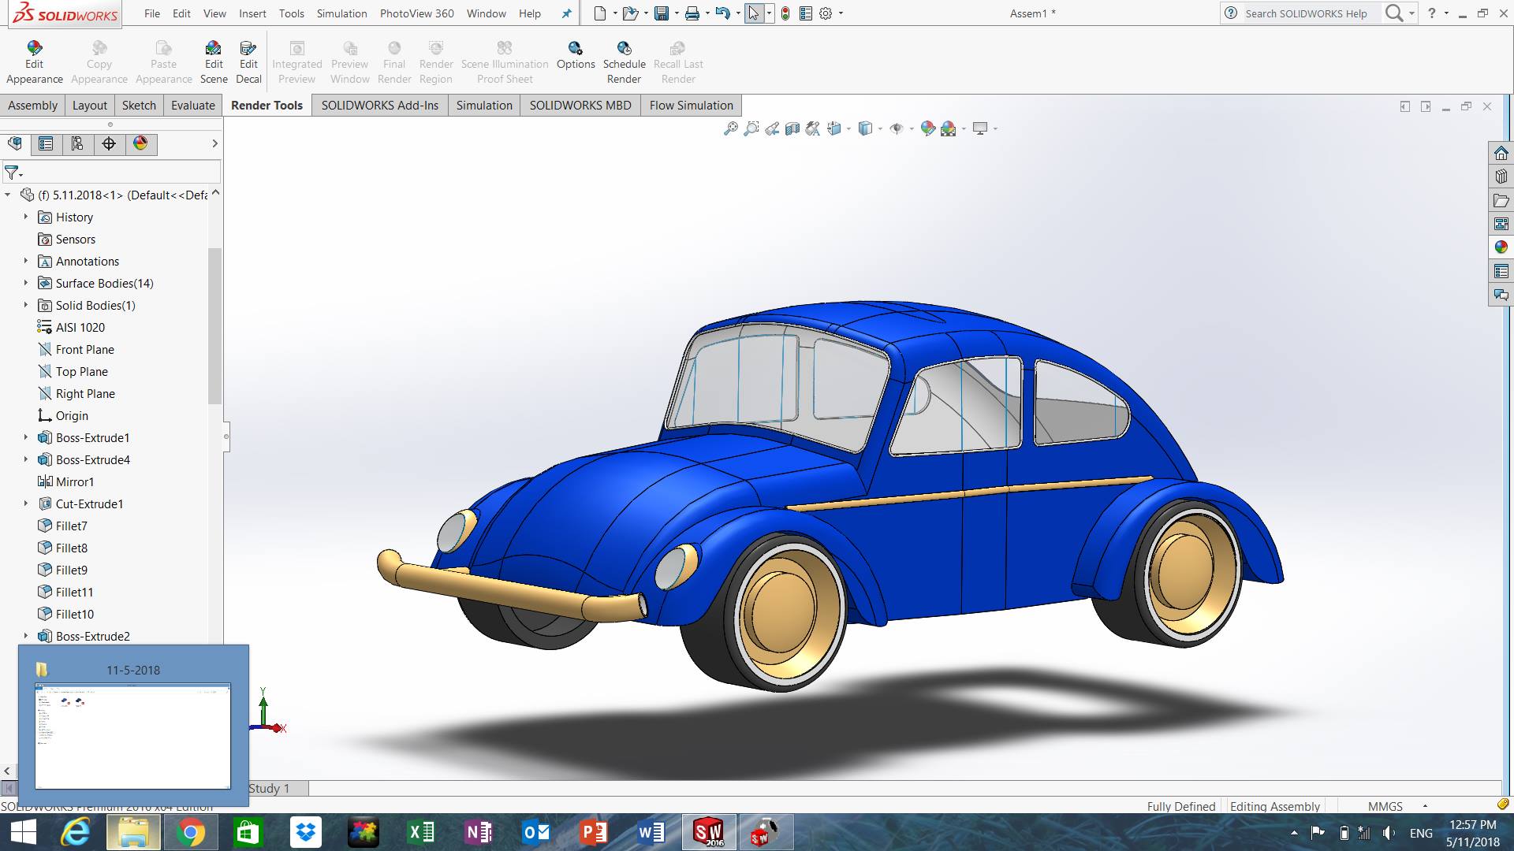The height and width of the screenshot is (851, 1514).
Task: Click the Schedule Render icon
Action: point(624,63)
